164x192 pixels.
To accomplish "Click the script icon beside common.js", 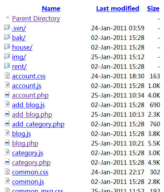I will (x=7, y=181).
